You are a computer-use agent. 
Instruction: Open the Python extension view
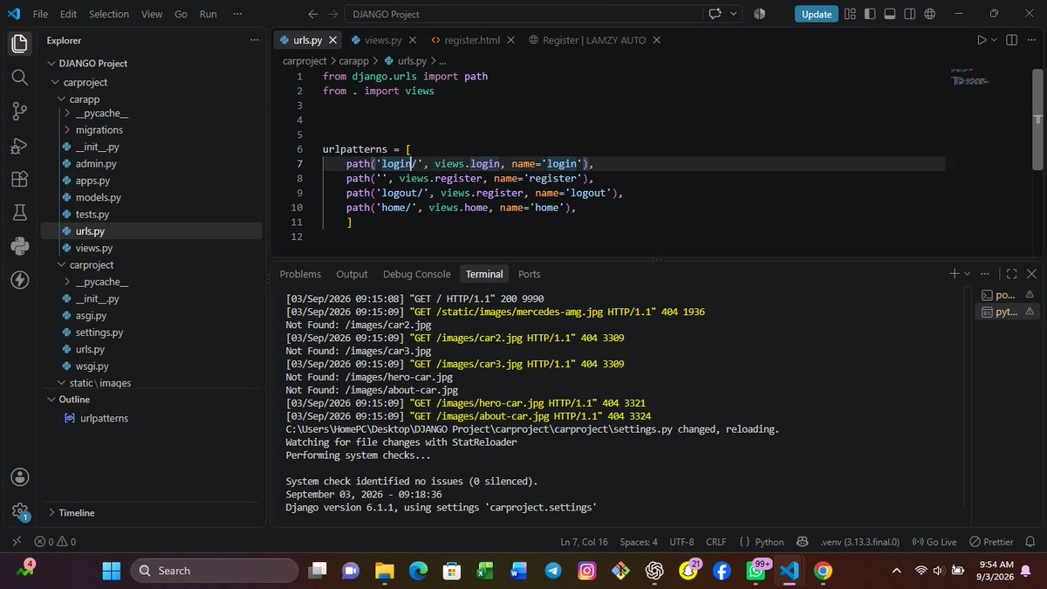20,247
